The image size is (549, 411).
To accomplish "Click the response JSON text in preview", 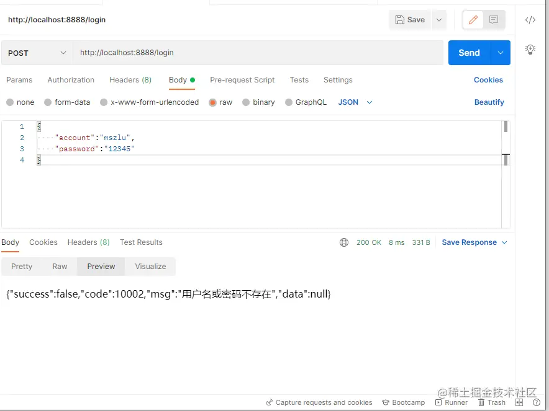I will (168, 294).
